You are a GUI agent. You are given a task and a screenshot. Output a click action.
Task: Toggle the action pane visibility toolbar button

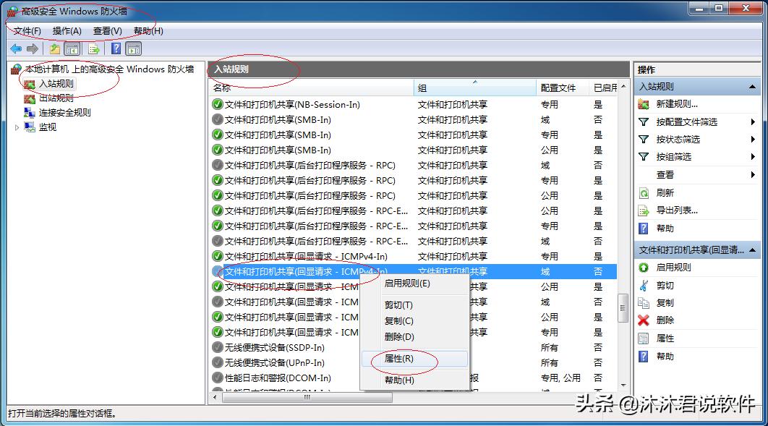click(x=133, y=48)
